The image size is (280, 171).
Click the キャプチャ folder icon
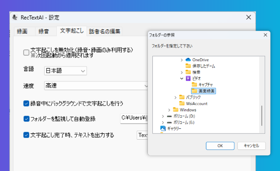pos(194,84)
